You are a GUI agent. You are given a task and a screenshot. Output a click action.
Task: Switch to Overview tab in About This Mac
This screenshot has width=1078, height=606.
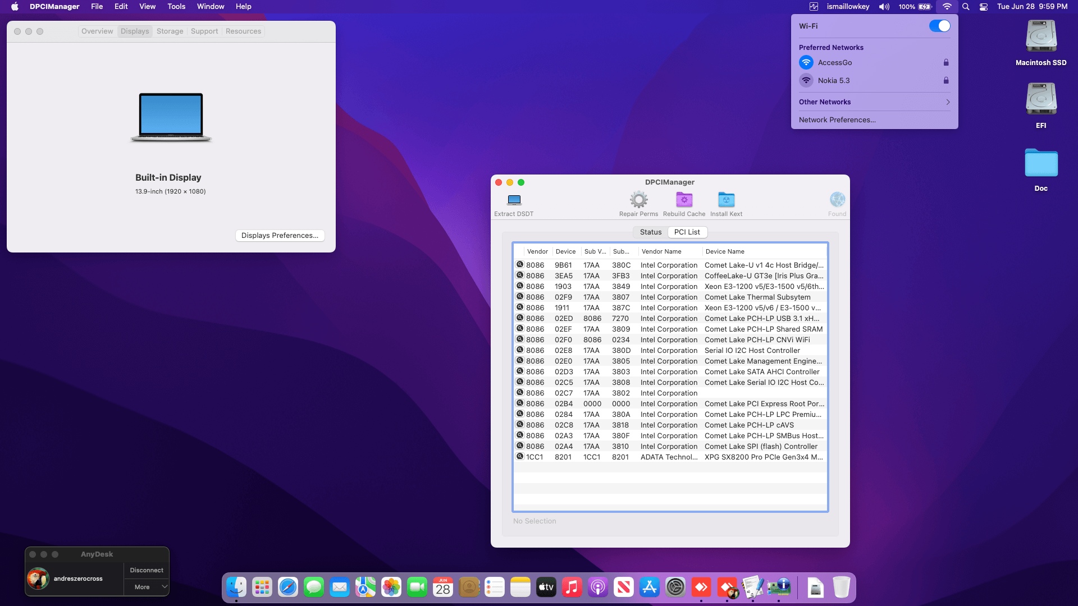[x=97, y=31]
